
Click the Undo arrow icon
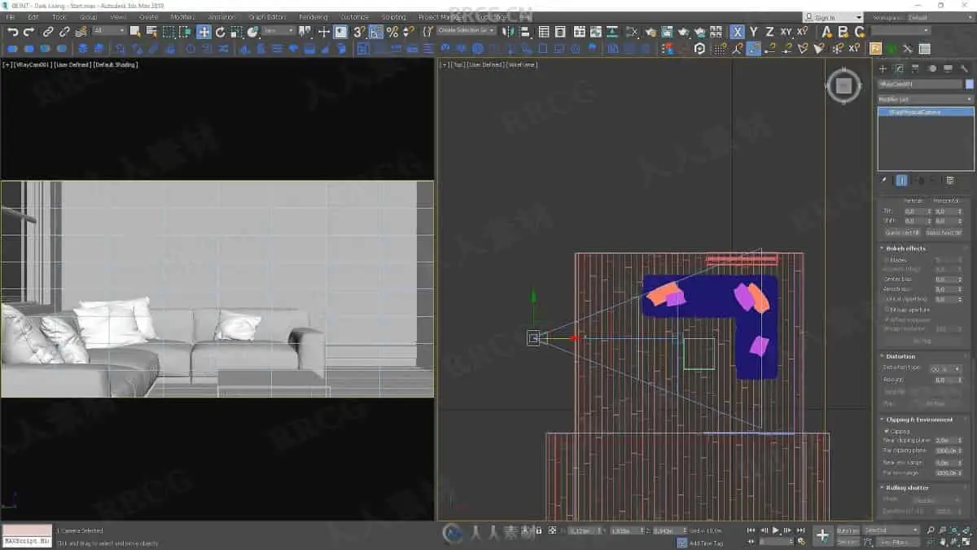pos(13,32)
